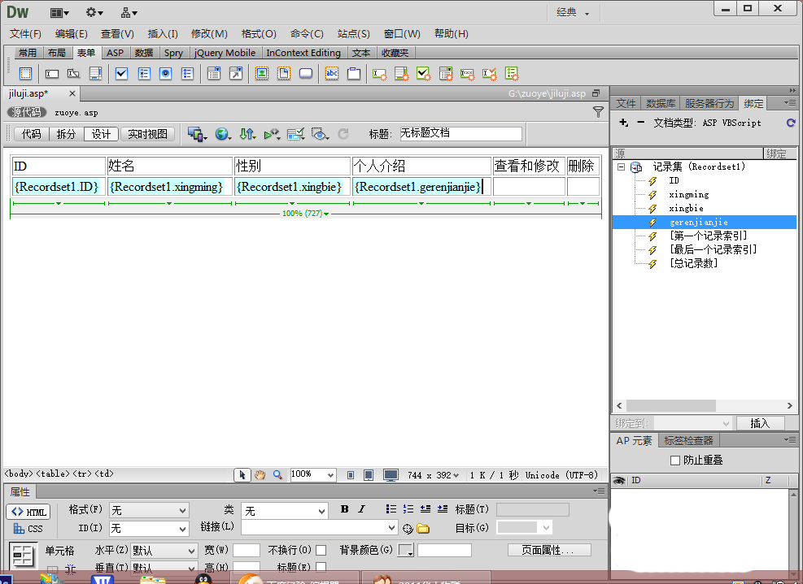Open the 背景颜色 color swatch picker
The image size is (803, 584).
point(406,550)
